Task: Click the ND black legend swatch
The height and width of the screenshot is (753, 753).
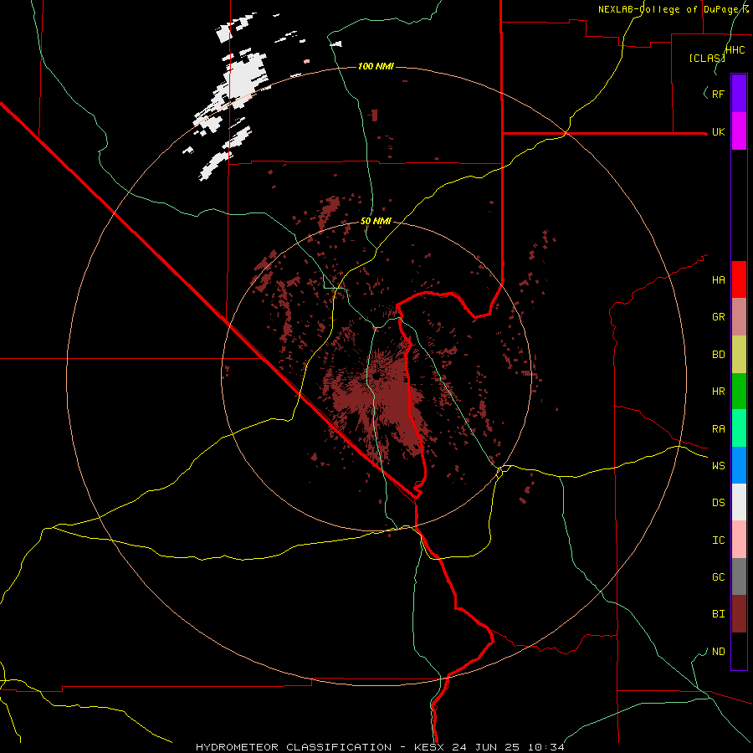Action: 739,651
